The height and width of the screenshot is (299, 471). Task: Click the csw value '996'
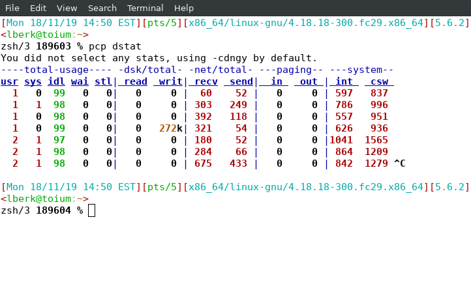(x=379, y=105)
